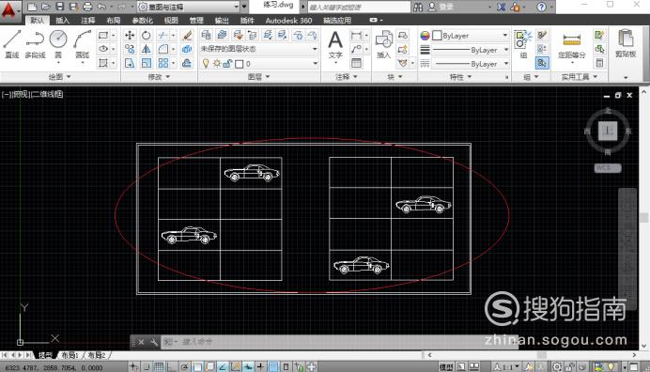Select the Rotate tool icon

pos(146,36)
